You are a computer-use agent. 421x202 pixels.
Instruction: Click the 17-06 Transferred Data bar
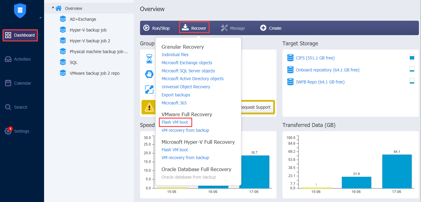point(397,171)
